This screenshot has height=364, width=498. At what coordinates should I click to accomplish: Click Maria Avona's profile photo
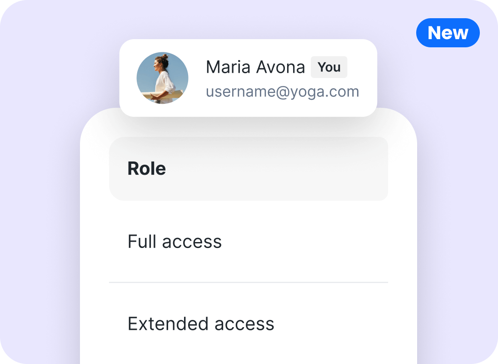[x=162, y=78]
